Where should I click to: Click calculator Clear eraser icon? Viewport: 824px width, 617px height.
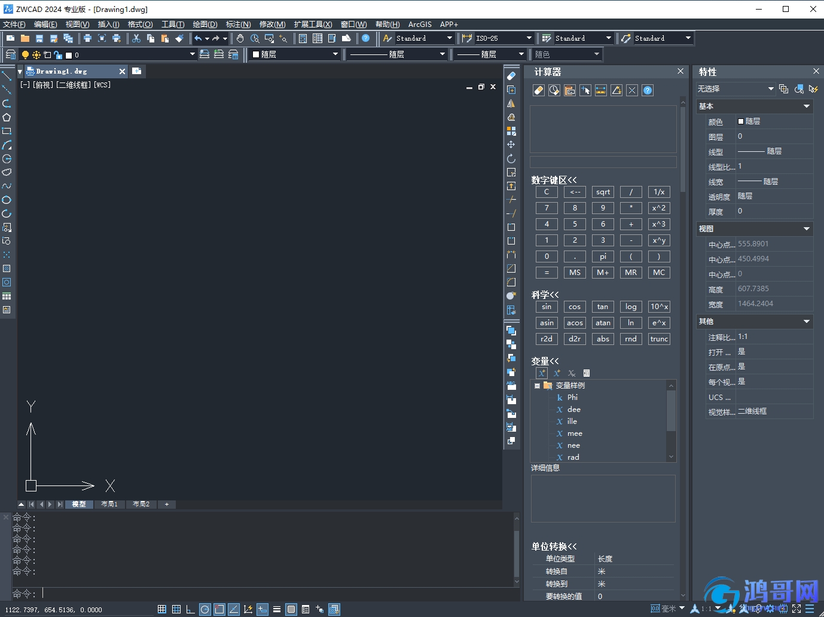(x=539, y=90)
